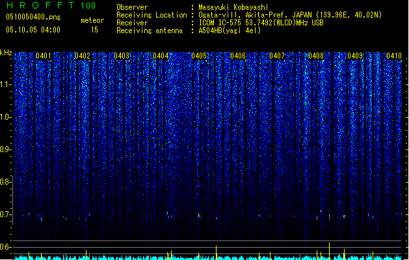Click the 0.9 kHz axis tick label
This screenshot has height=260, width=409.
(5, 149)
